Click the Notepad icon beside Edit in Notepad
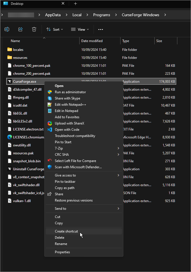Screen dimensions: 191x272 50,111
